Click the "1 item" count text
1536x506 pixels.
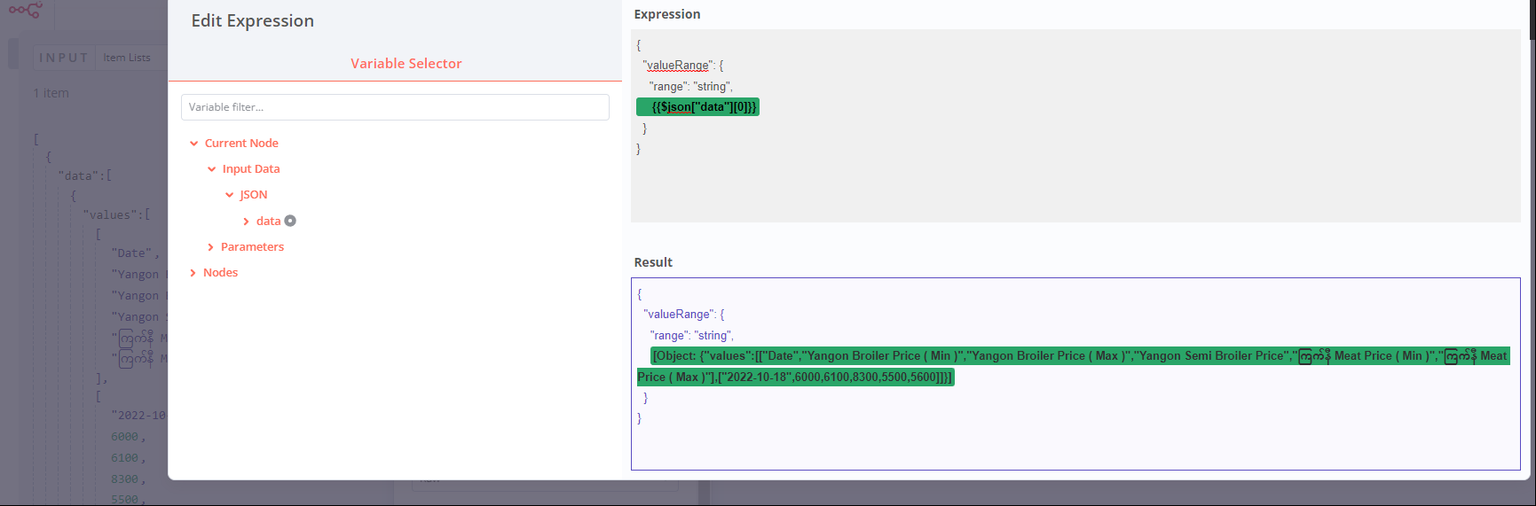(51, 93)
